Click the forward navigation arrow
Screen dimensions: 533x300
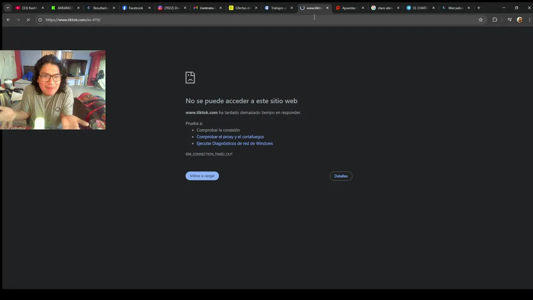pos(18,20)
